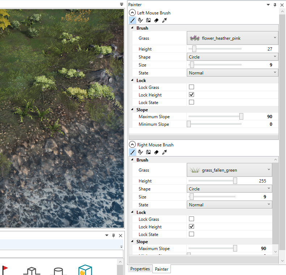Viewport: 286px width, 275px height.
Task: Open Left Mouse Brush Shape dropdown
Action: 232,57
